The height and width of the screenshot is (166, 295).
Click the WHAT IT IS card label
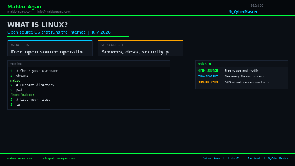[20, 45]
